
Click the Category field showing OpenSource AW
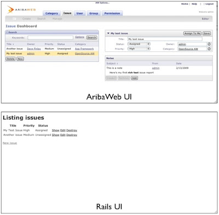[192, 49]
